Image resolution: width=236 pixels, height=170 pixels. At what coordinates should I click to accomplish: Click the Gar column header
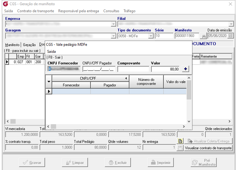click(x=39, y=56)
